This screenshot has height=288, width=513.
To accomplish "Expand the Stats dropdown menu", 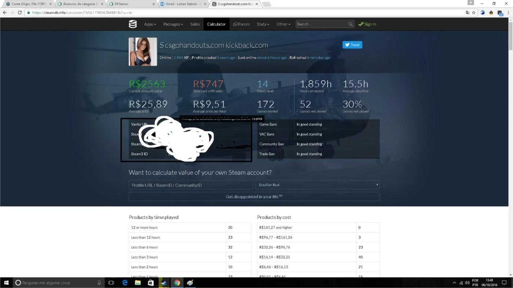I will [263, 24].
